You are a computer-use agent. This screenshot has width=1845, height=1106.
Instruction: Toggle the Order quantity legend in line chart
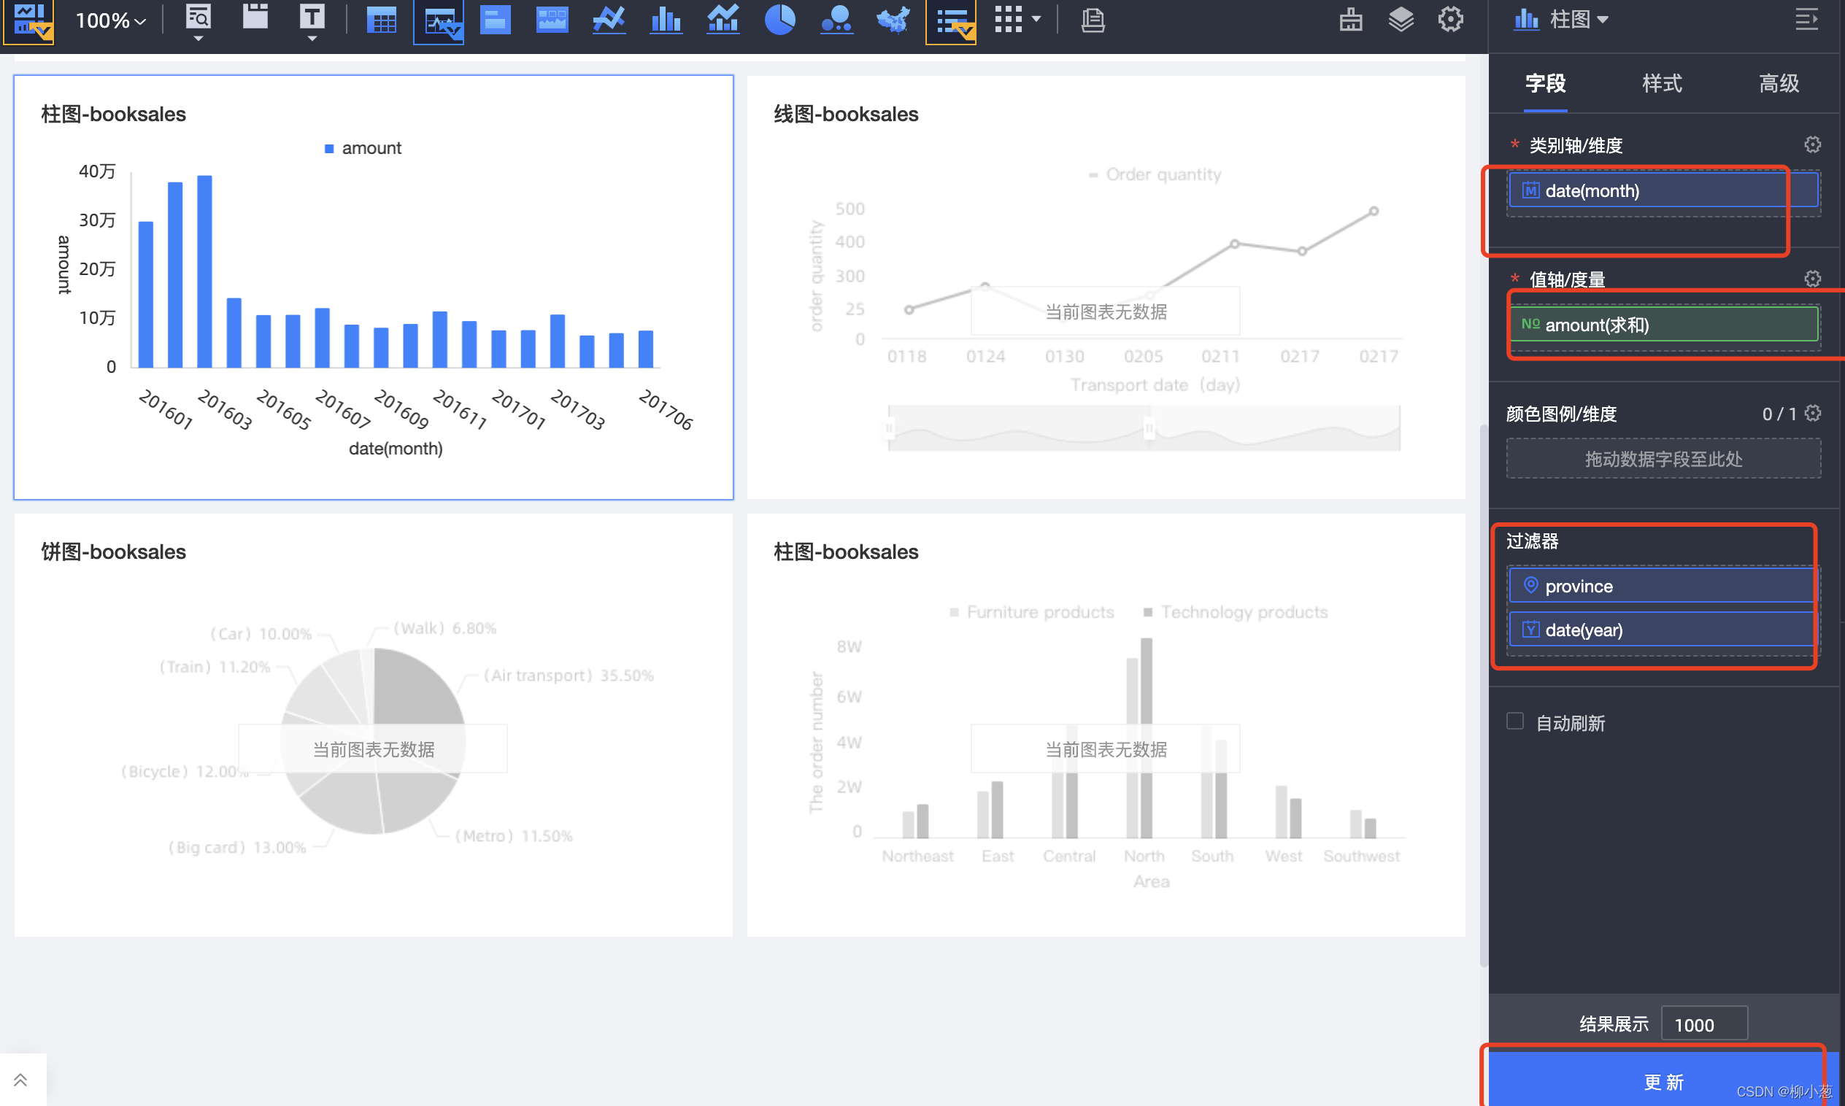[1155, 174]
